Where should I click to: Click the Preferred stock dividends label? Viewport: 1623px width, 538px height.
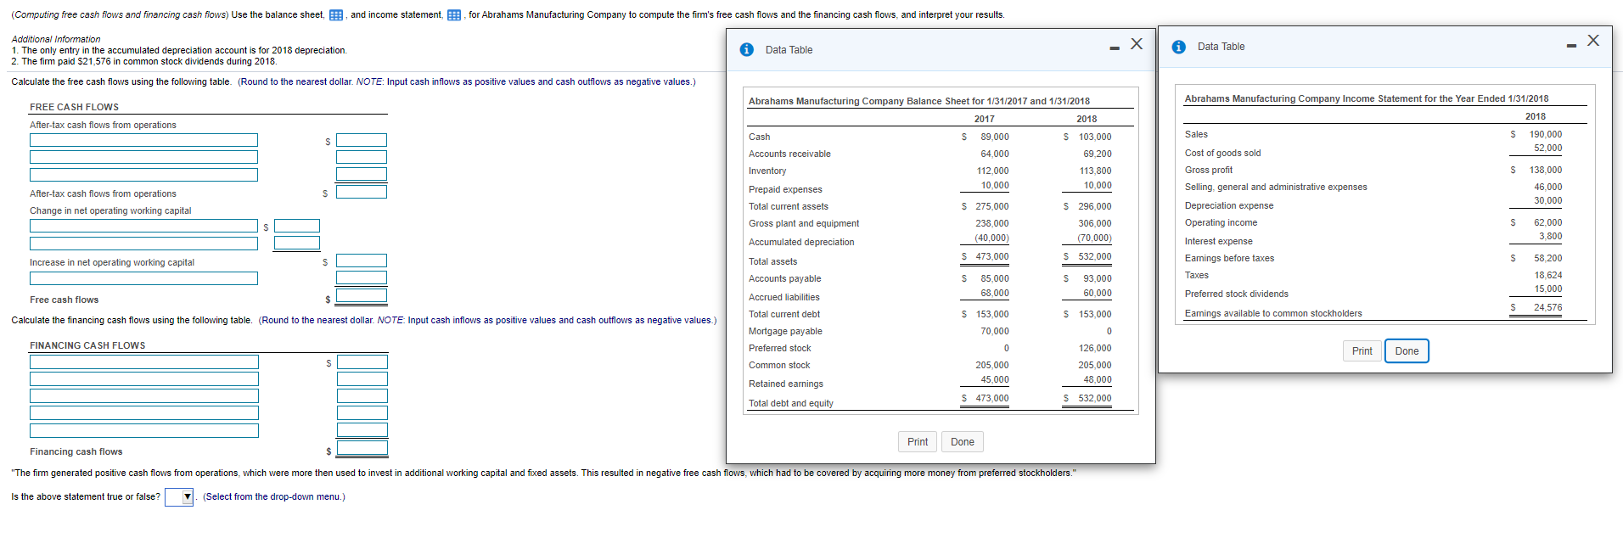click(x=1236, y=294)
